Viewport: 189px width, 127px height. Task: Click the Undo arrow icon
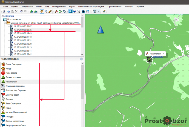[21, 11]
